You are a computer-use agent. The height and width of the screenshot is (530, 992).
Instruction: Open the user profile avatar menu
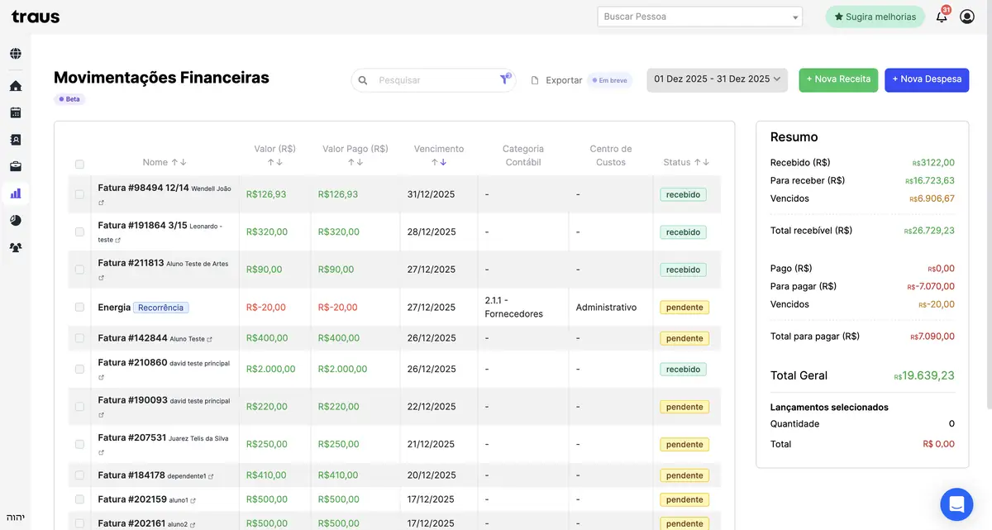point(967,16)
